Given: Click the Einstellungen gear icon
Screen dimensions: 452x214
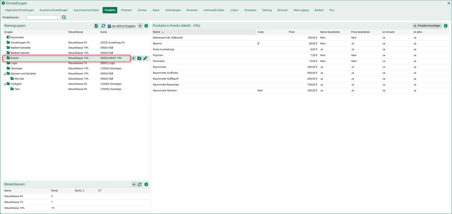Looking at the screenshot, I should (x=3, y=3).
